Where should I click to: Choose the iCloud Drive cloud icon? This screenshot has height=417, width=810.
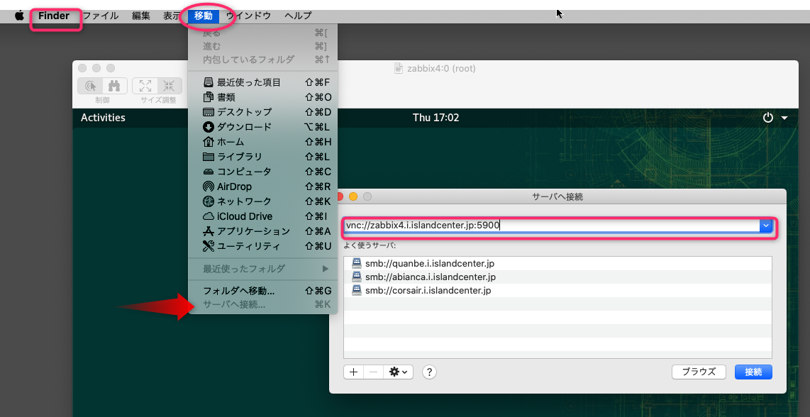pos(209,216)
